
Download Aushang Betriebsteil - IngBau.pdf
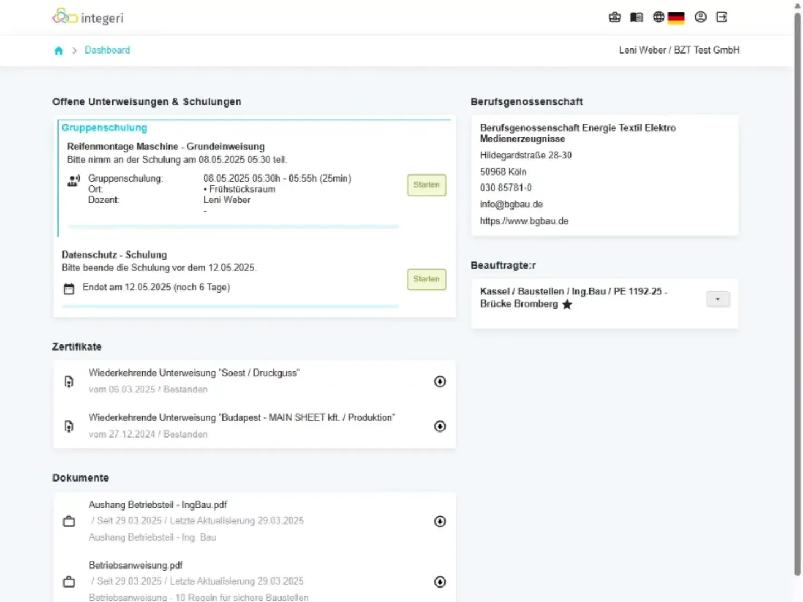click(440, 521)
